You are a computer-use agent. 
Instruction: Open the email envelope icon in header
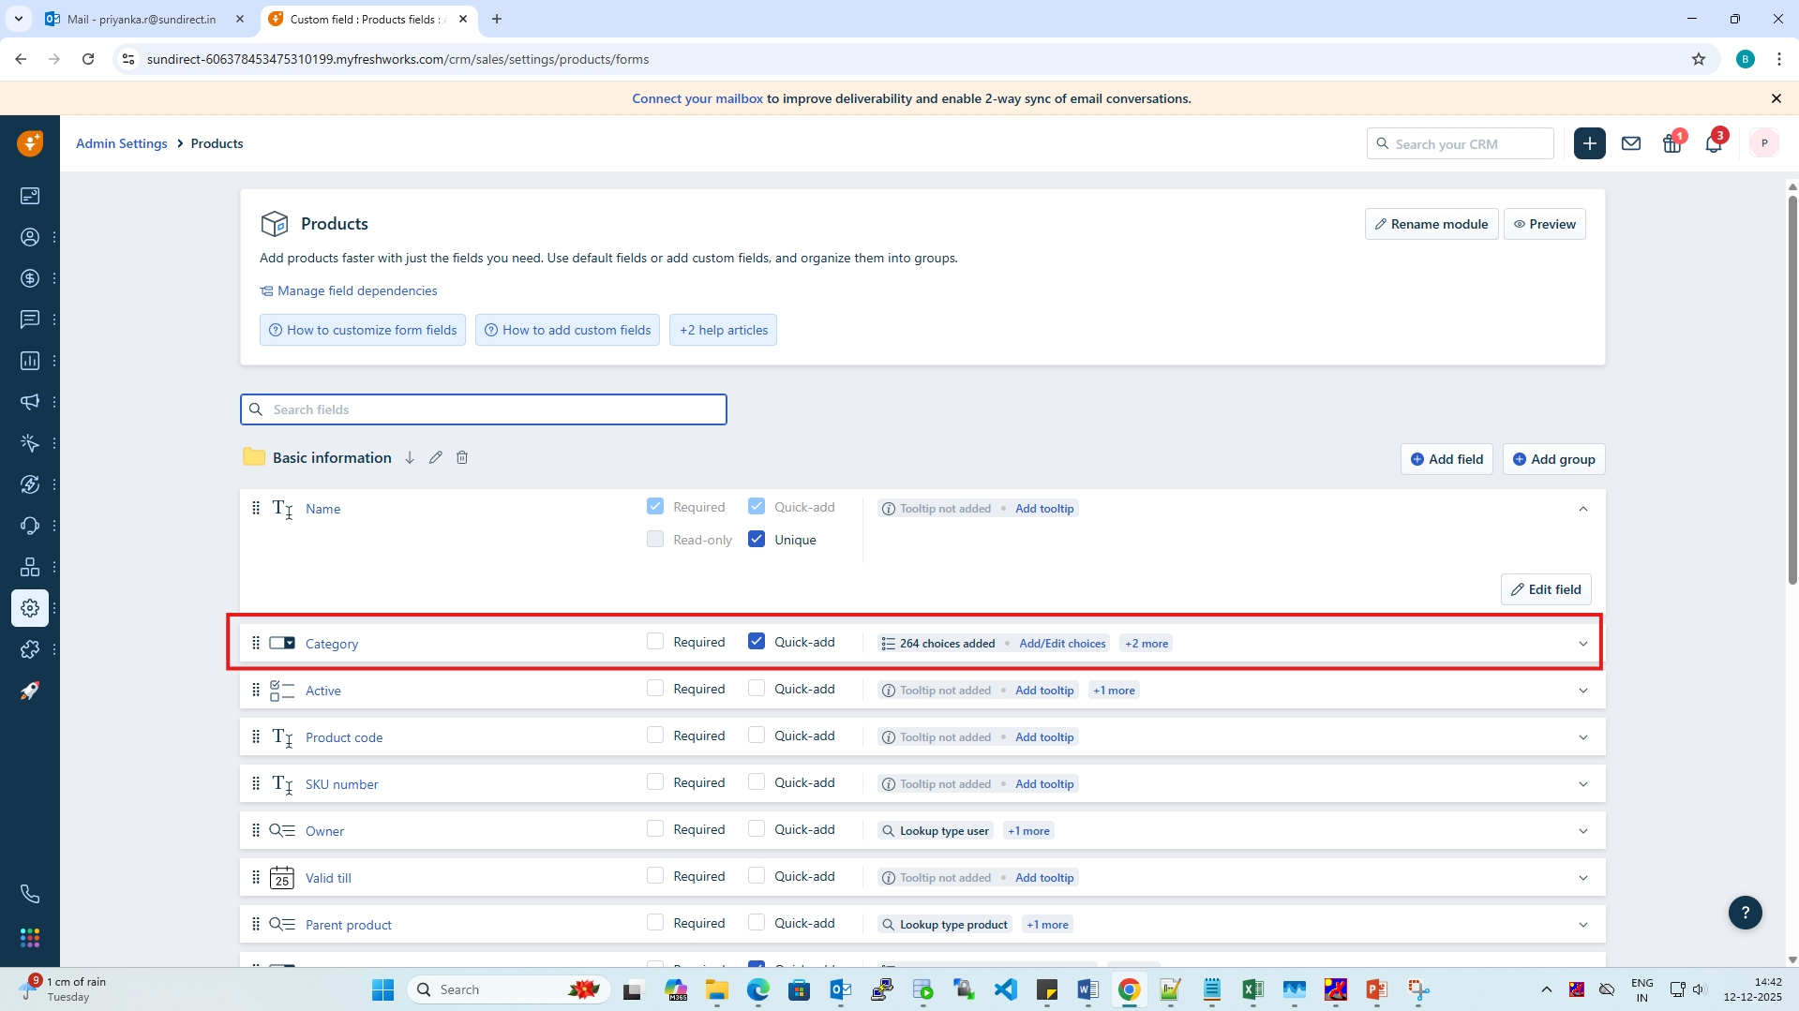click(1631, 143)
